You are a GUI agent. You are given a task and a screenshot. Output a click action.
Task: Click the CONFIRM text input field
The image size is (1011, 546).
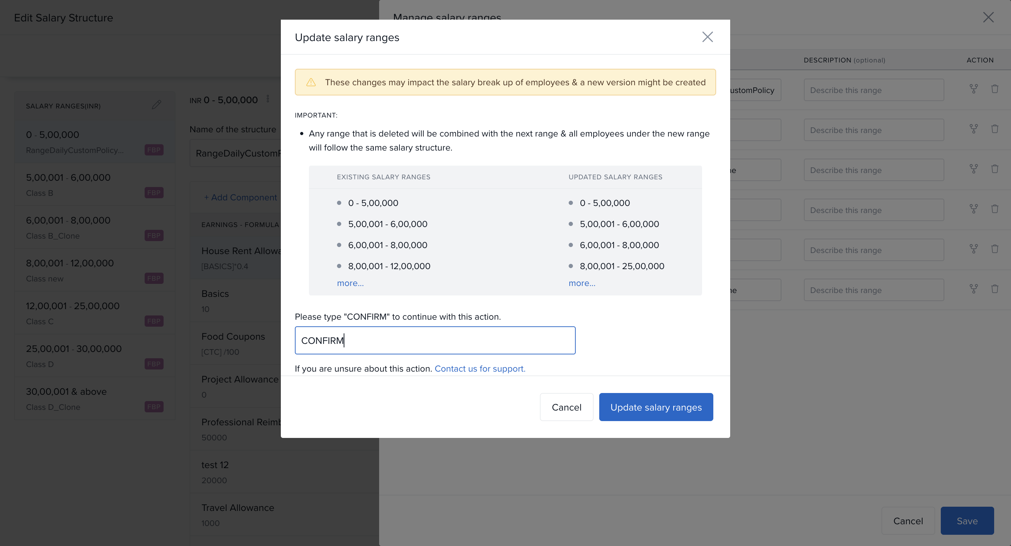tap(435, 340)
